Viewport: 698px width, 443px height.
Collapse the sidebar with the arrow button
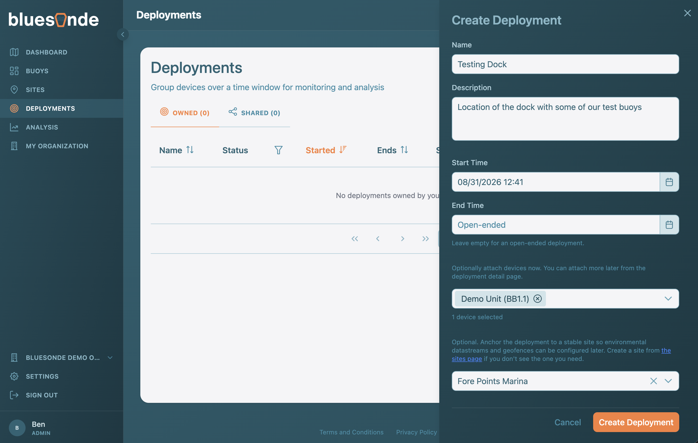pos(123,34)
